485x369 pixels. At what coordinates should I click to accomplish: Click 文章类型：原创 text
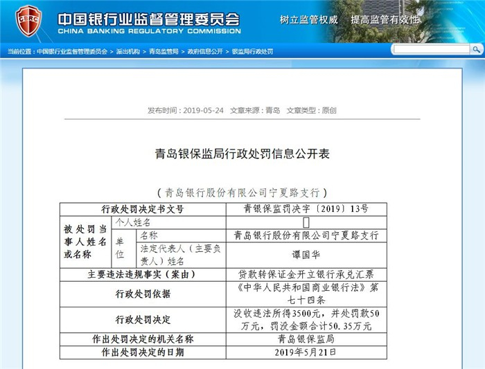coord(311,110)
